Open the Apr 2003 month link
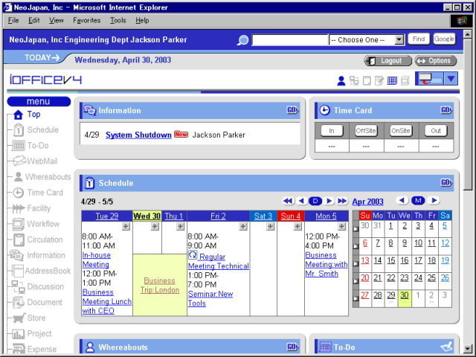 tap(367, 202)
